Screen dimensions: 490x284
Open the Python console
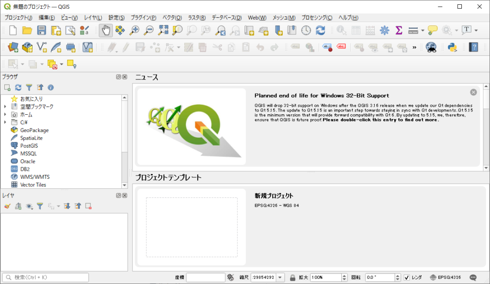452,47
